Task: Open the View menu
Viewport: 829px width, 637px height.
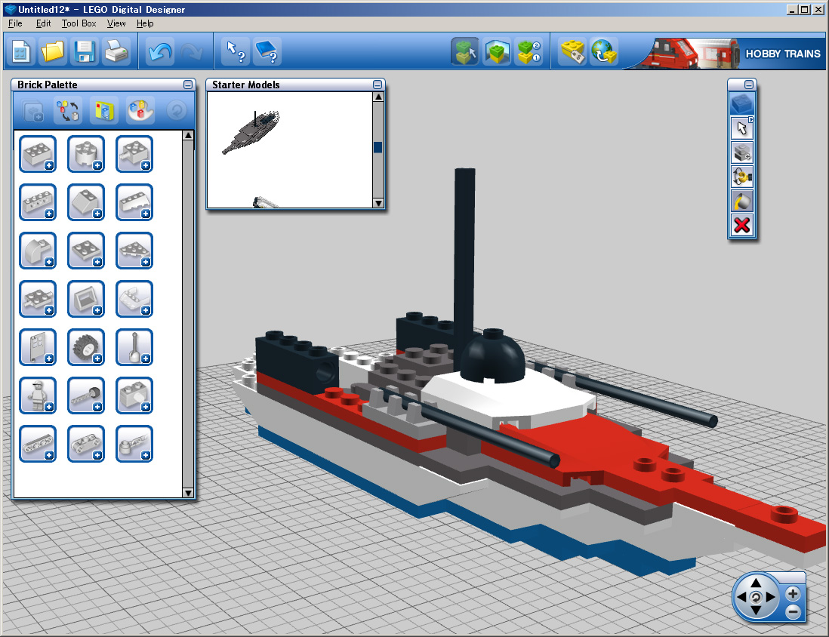Action: tap(116, 23)
